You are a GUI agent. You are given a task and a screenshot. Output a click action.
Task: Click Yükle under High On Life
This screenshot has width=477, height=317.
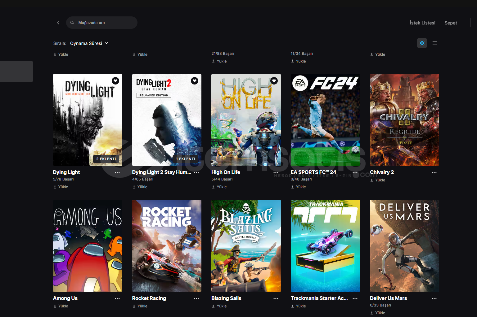click(219, 187)
